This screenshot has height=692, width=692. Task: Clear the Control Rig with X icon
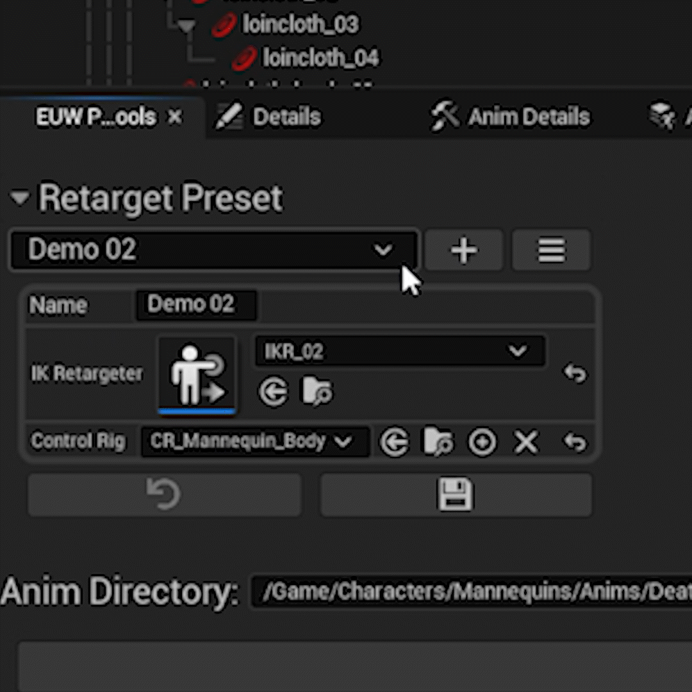pyautogui.click(x=526, y=442)
